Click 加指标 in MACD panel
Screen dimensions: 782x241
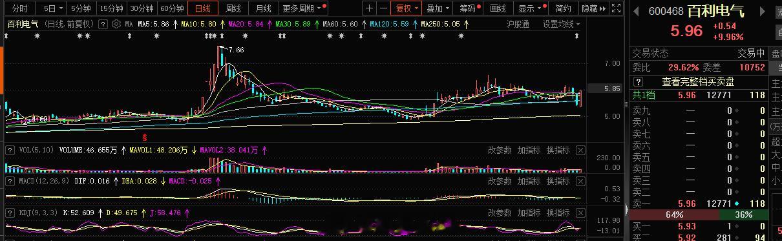coord(529,182)
